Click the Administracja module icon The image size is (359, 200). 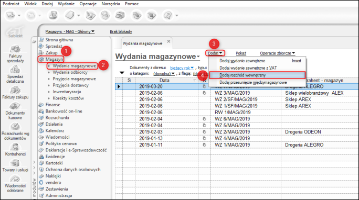41,195
